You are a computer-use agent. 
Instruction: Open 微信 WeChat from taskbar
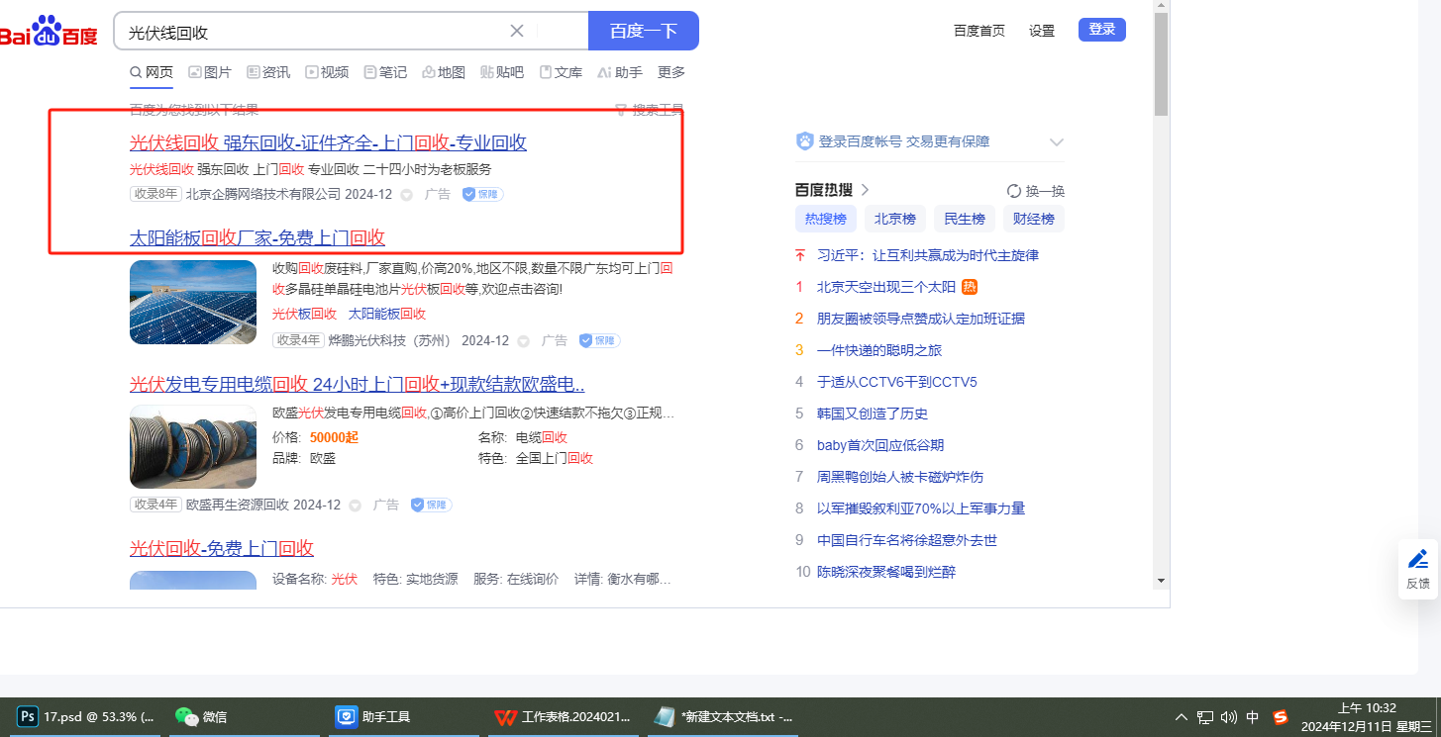(x=186, y=716)
